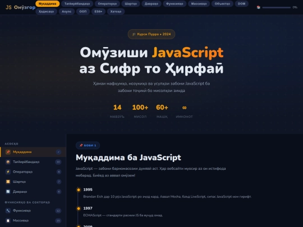Click the БОБИ 1 chapter badge
This screenshot has width=303, height=227.
88,145
